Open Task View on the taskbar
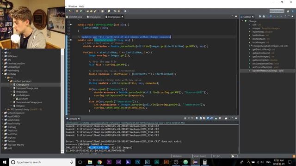The height and width of the screenshot is (166, 296). tap(80, 162)
